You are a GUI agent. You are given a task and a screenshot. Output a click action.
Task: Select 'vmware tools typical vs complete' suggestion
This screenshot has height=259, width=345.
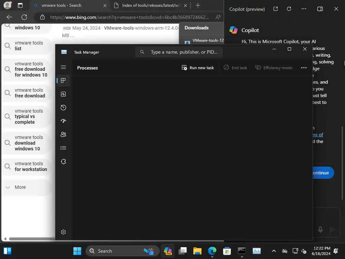(26, 116)
